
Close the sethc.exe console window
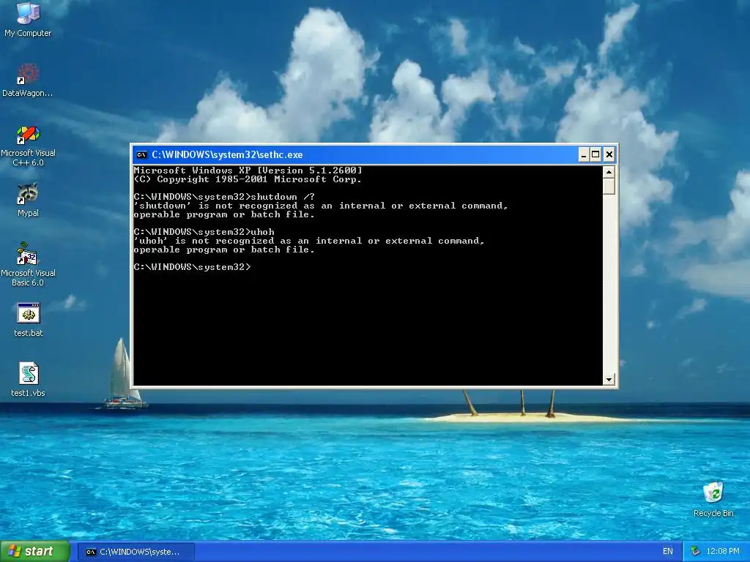coord(609,155)
